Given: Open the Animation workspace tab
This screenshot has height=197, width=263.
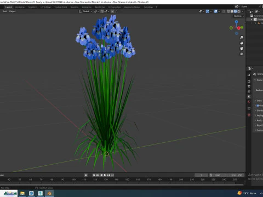Looking at the screenshot, I should pyautogui.click(x=87, y=7).
